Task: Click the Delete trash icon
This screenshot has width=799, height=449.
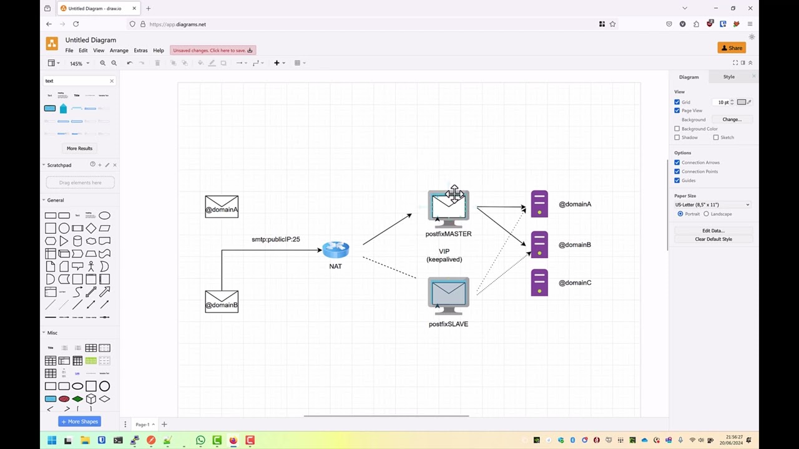Action: [x=157, y=63]
